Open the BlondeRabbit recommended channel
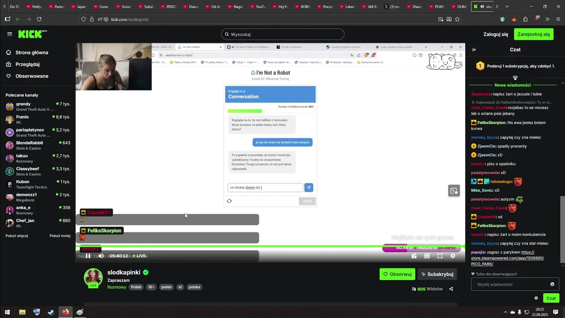This screenshot has width=565, height=318. (38, 145)
